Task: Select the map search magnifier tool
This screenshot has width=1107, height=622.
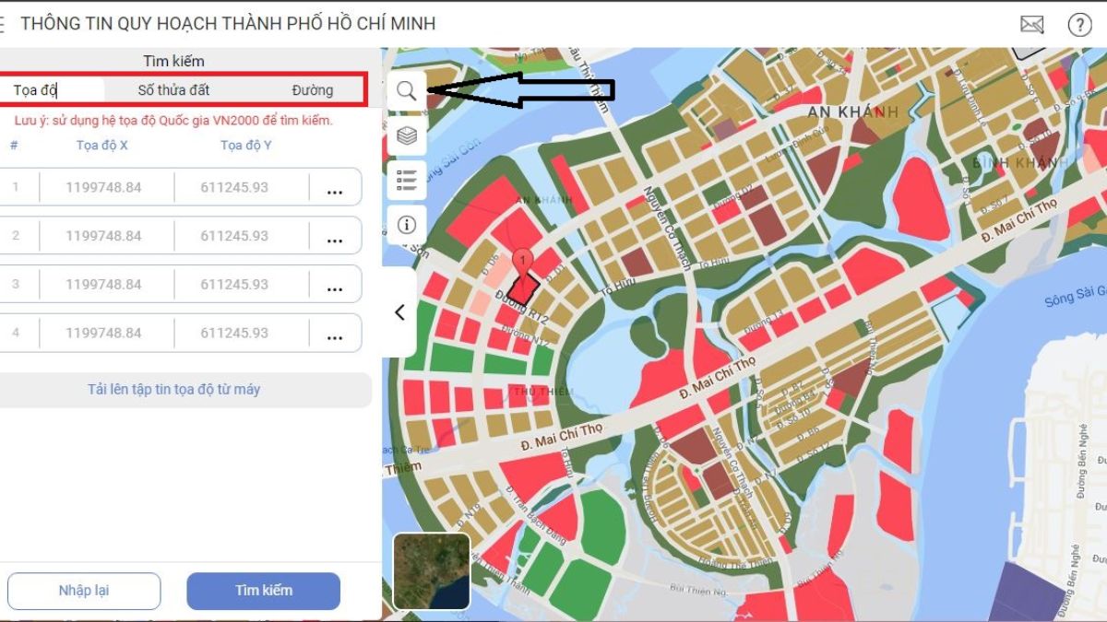Action: [x=406, y=91]
